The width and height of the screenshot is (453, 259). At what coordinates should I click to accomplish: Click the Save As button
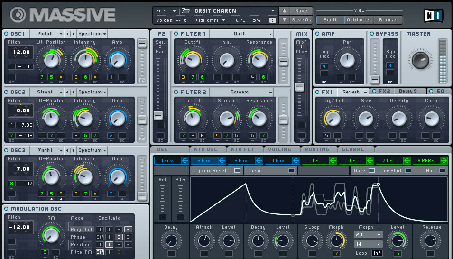(x=301, y=20)
